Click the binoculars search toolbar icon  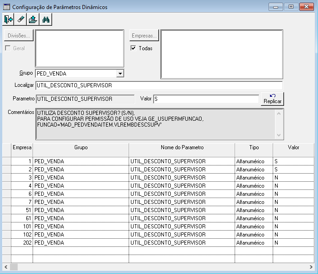point(46,19)
